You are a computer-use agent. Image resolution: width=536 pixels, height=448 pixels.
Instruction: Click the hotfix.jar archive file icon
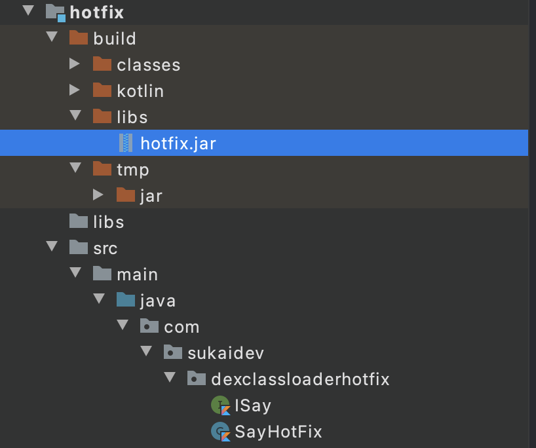tap(125, 143)
